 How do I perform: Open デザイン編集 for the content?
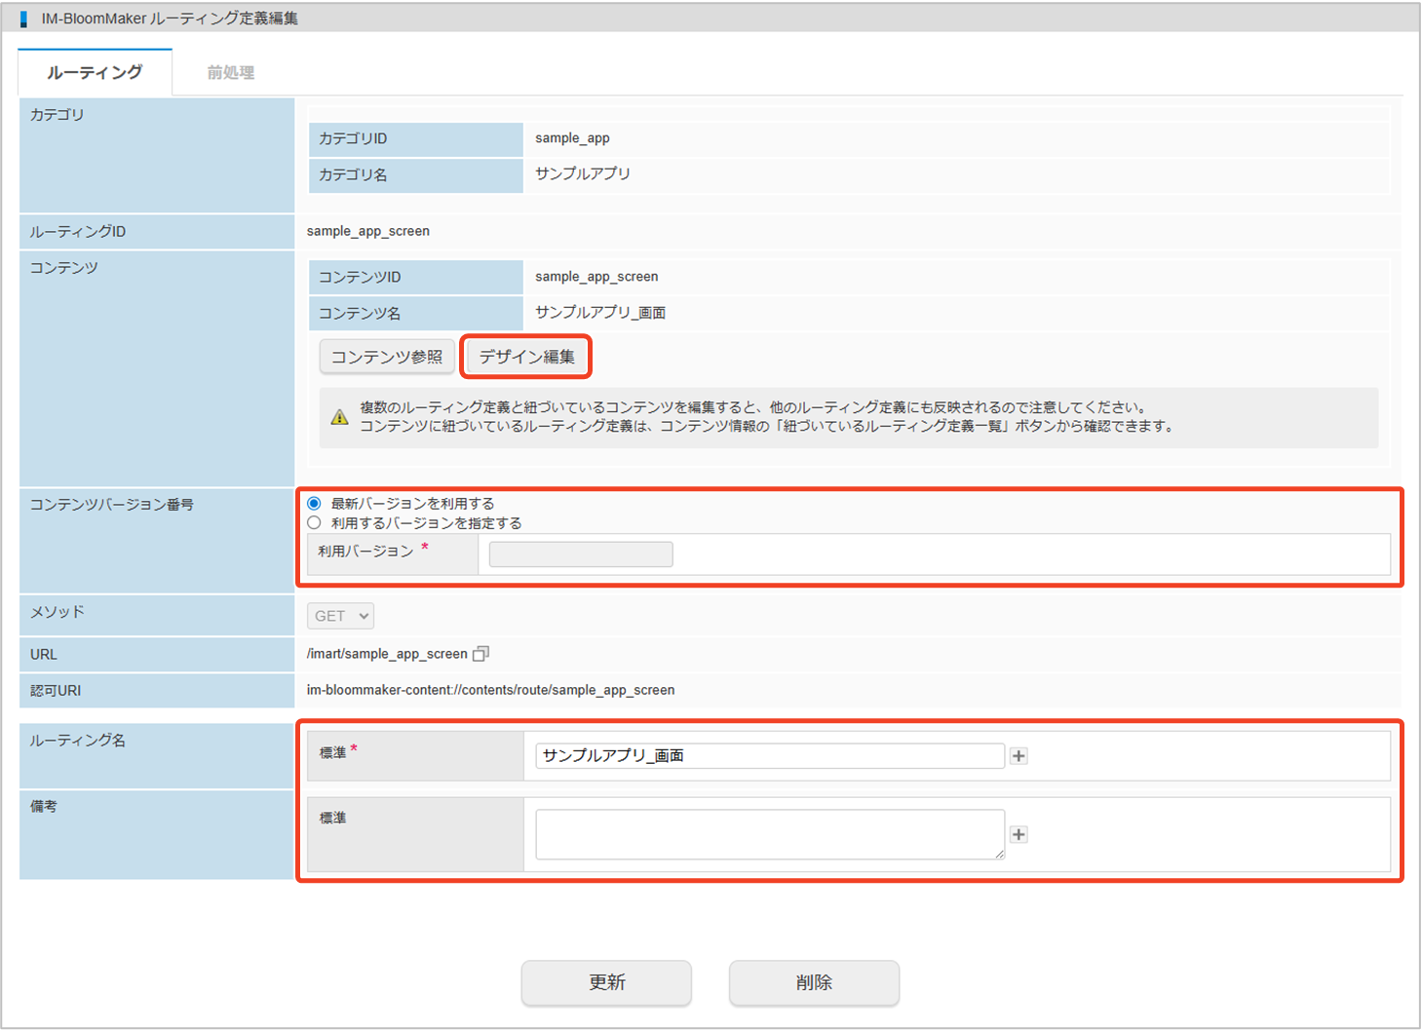pos(526,357)
